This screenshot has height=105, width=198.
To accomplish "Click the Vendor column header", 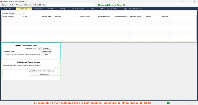I will point(154,17).
